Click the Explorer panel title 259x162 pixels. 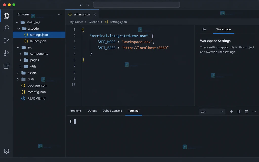pos(23,14)
